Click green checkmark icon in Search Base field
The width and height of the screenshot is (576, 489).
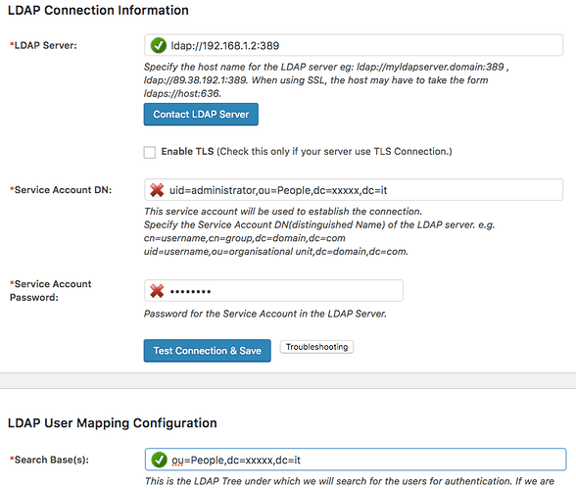click(x=159, y=460)
